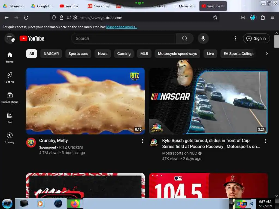Open the Firefox extensions puzzle icon

click(x=263, y=18)
